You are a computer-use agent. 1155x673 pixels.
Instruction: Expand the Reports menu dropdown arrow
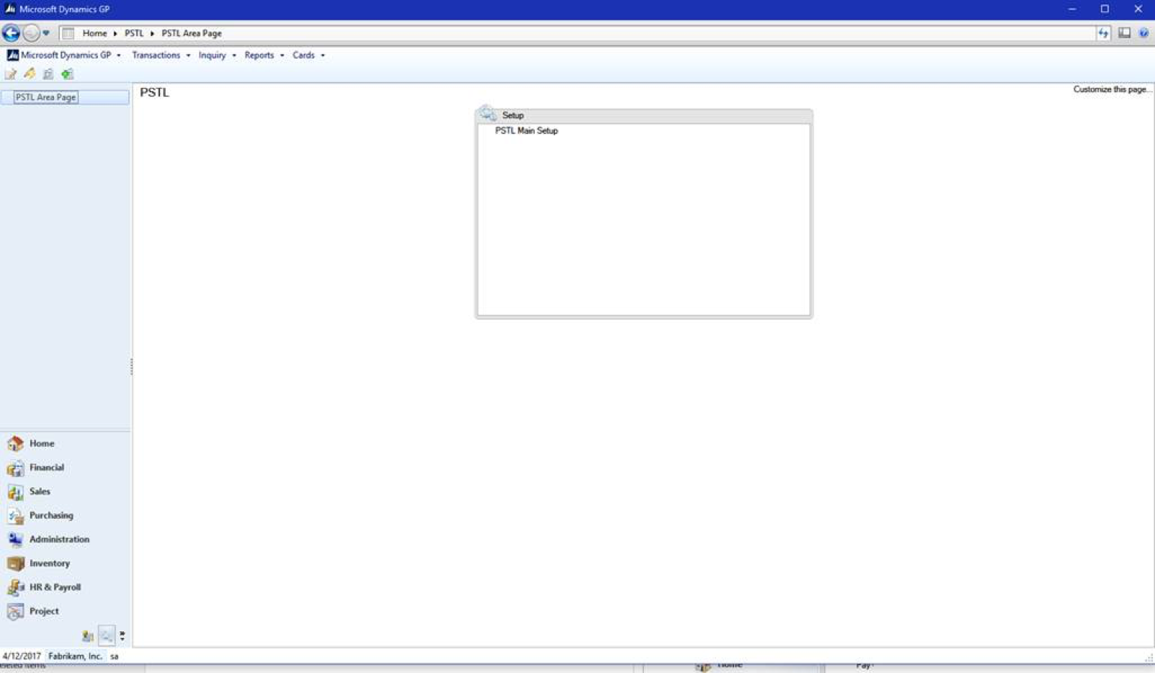282,55
